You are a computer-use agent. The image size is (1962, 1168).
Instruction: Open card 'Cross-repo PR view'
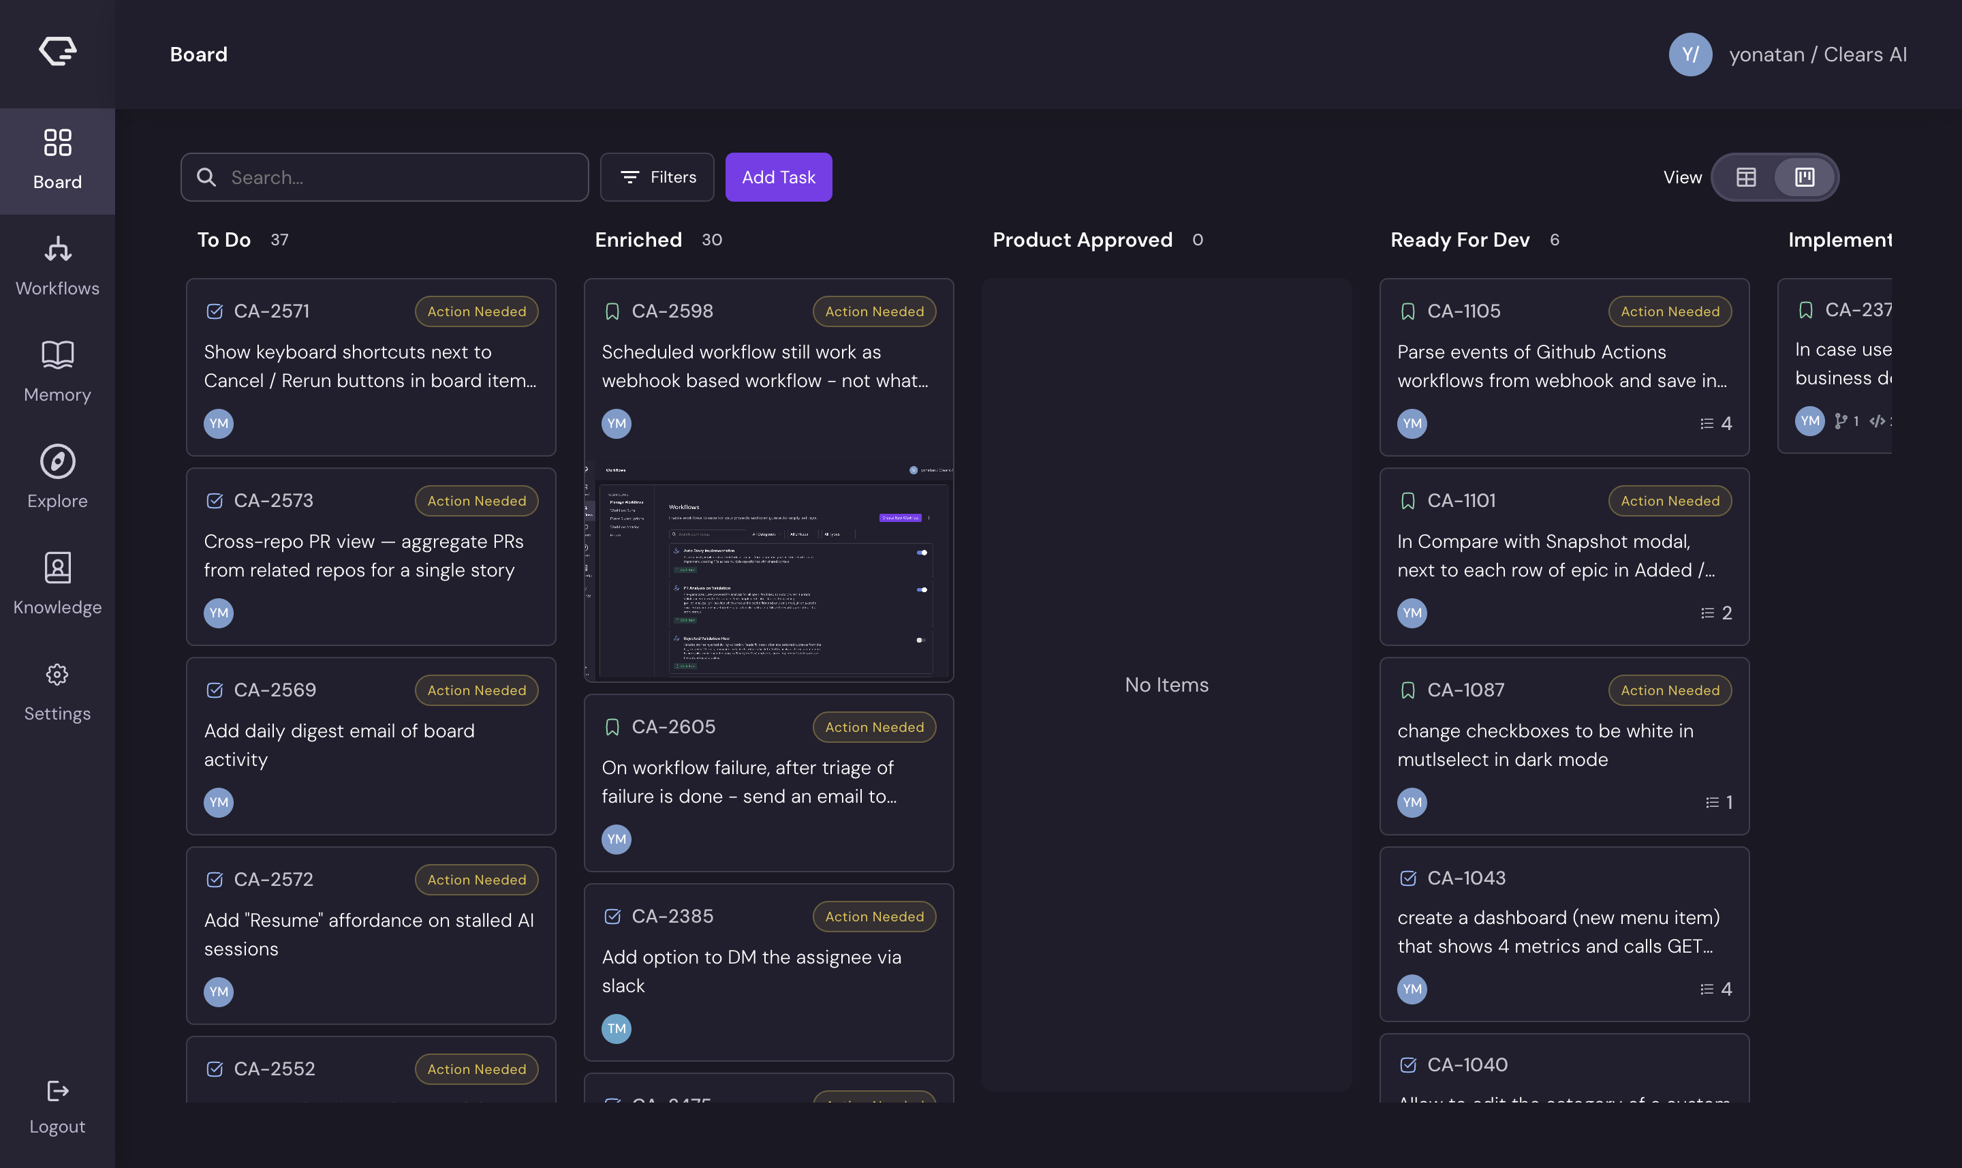click(371, 557)
